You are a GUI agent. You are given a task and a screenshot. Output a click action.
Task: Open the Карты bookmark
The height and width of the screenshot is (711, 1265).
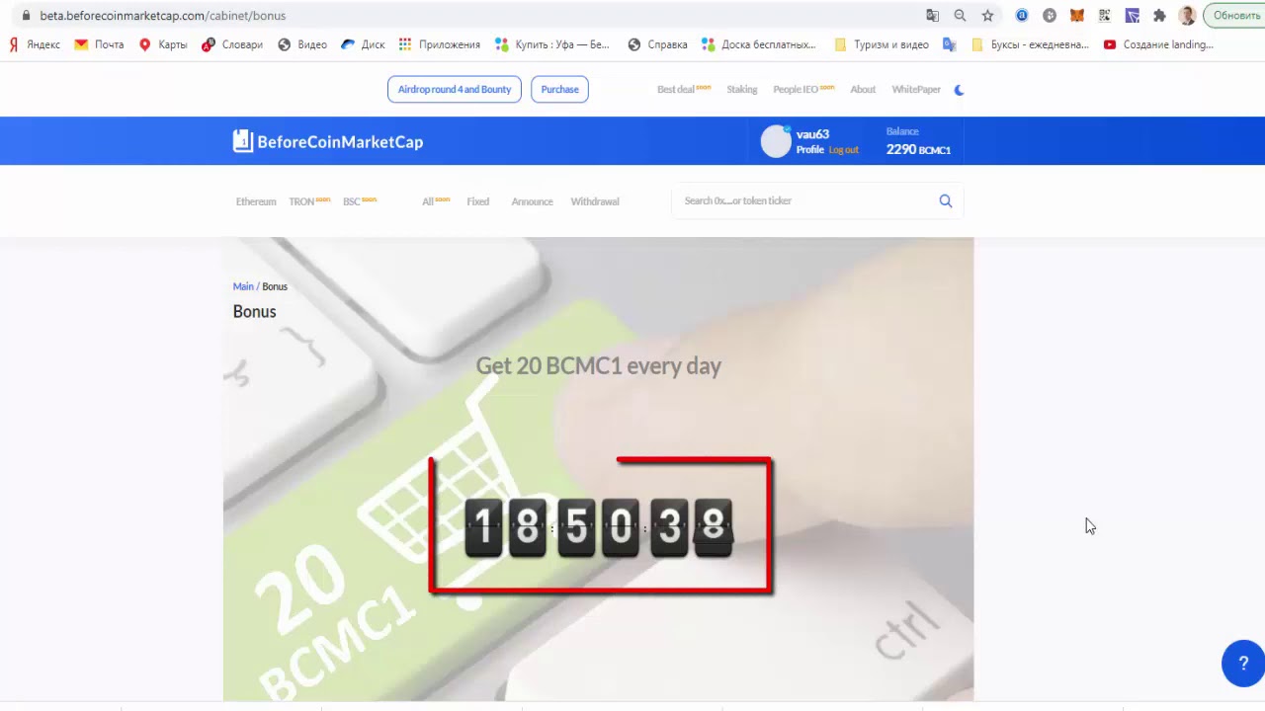point(163,44)
